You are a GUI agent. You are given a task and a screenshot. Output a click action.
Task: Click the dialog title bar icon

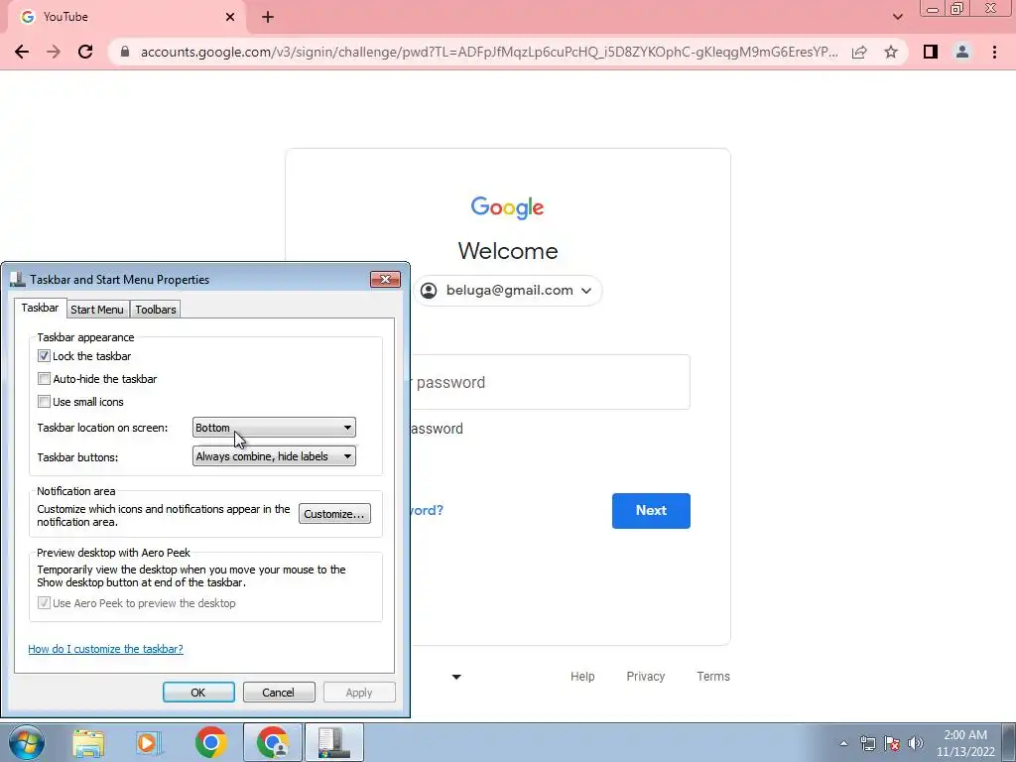pos(18,279)
